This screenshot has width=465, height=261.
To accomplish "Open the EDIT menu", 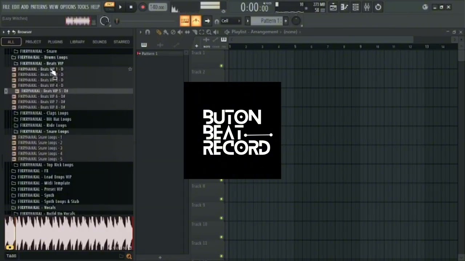I will tap(15, 7).
